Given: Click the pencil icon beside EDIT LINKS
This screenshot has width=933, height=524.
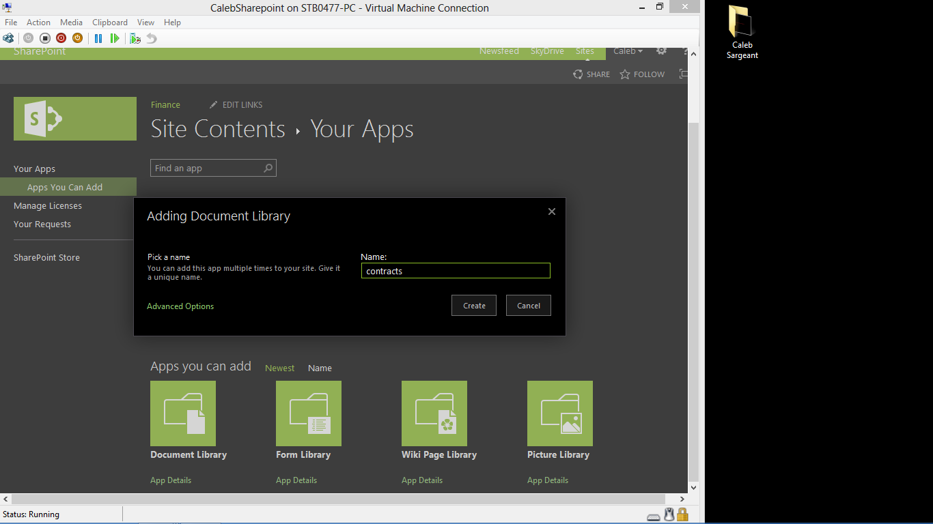Looking at the screenshot, I should pyautogui.click(x=214, y=104).
